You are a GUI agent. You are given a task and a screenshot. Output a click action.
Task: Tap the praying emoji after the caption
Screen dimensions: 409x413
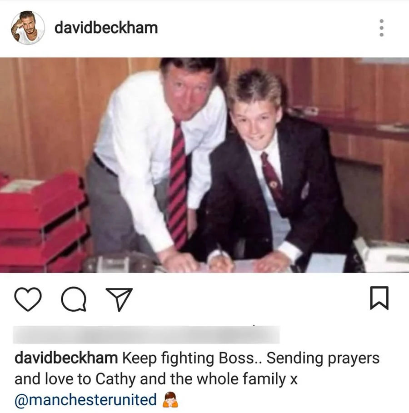[x=170, y=400]
